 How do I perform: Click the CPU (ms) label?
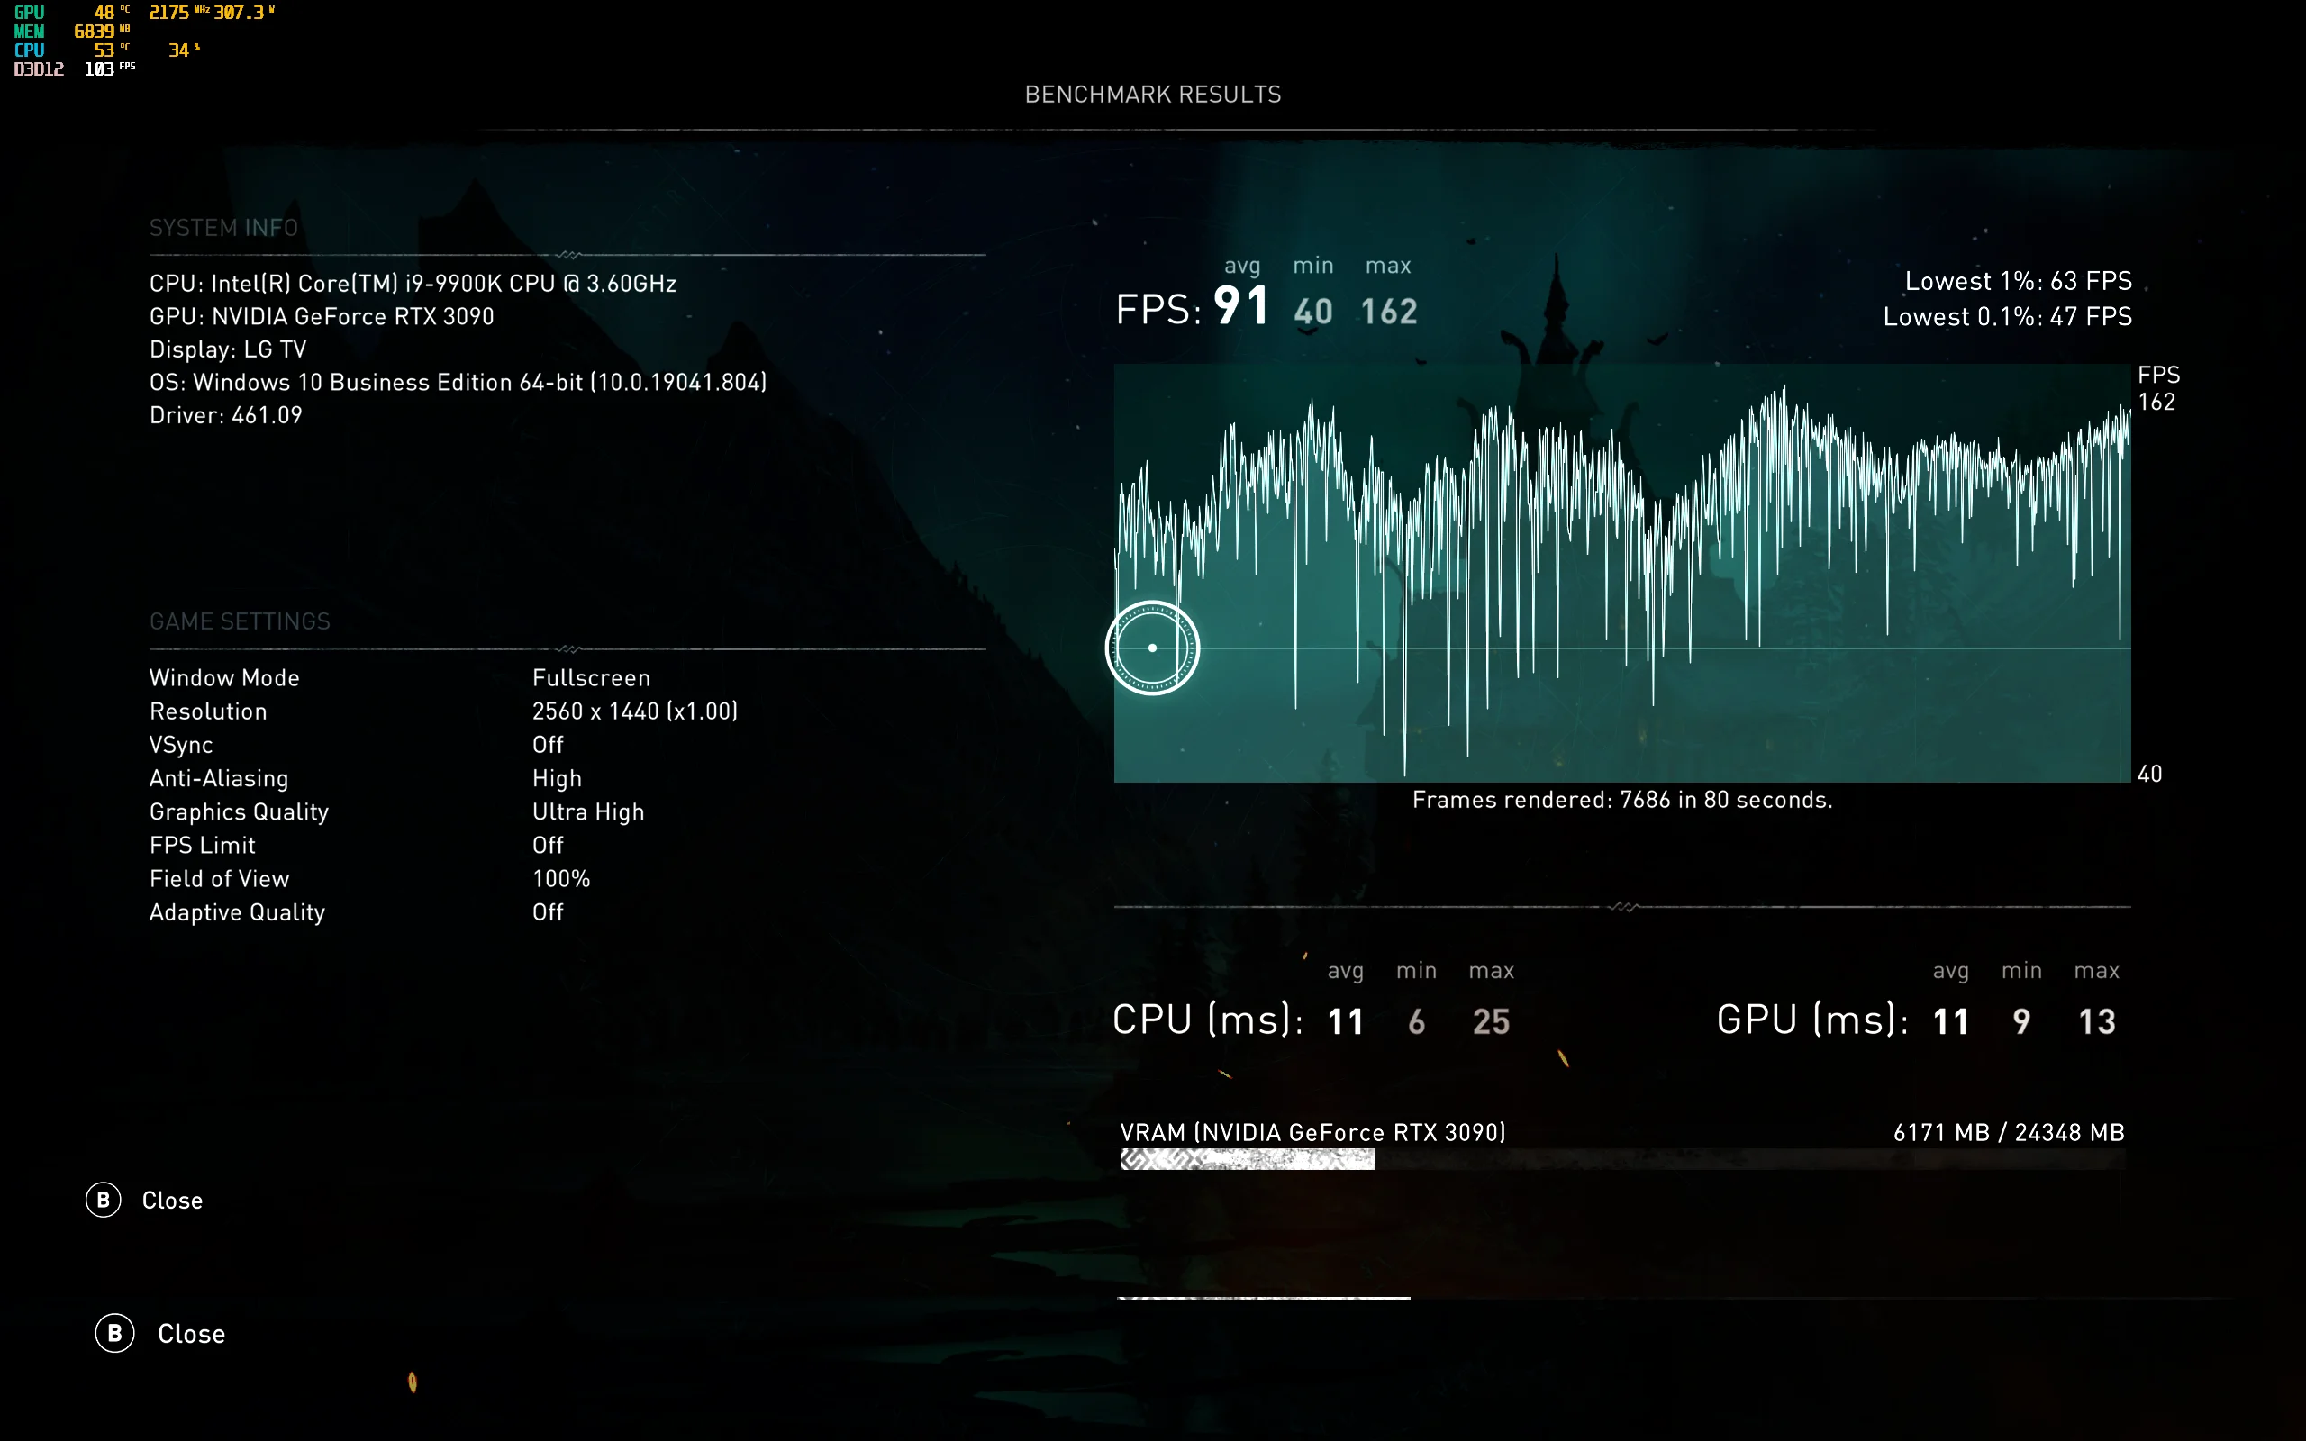[1207, 1020]
